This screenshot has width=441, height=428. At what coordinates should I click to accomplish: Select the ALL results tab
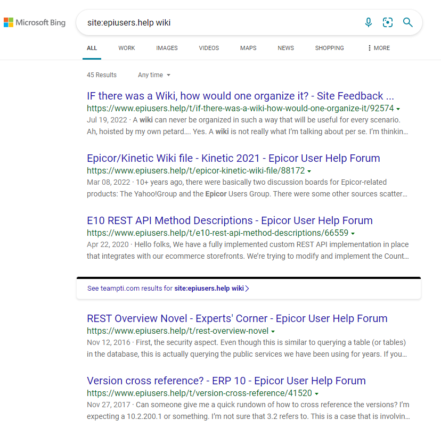pos(92,48)
